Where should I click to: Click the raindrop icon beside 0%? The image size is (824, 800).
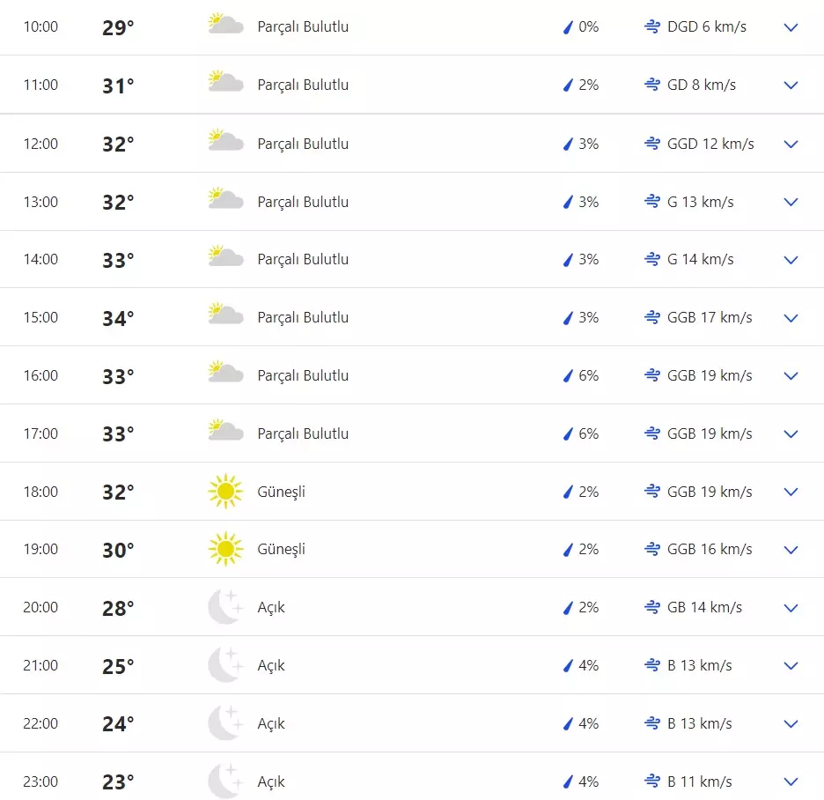coord(568,27)
